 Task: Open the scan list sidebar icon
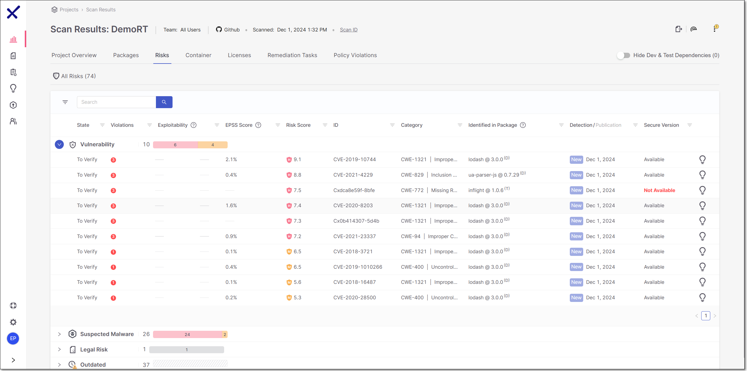point(13,72)
